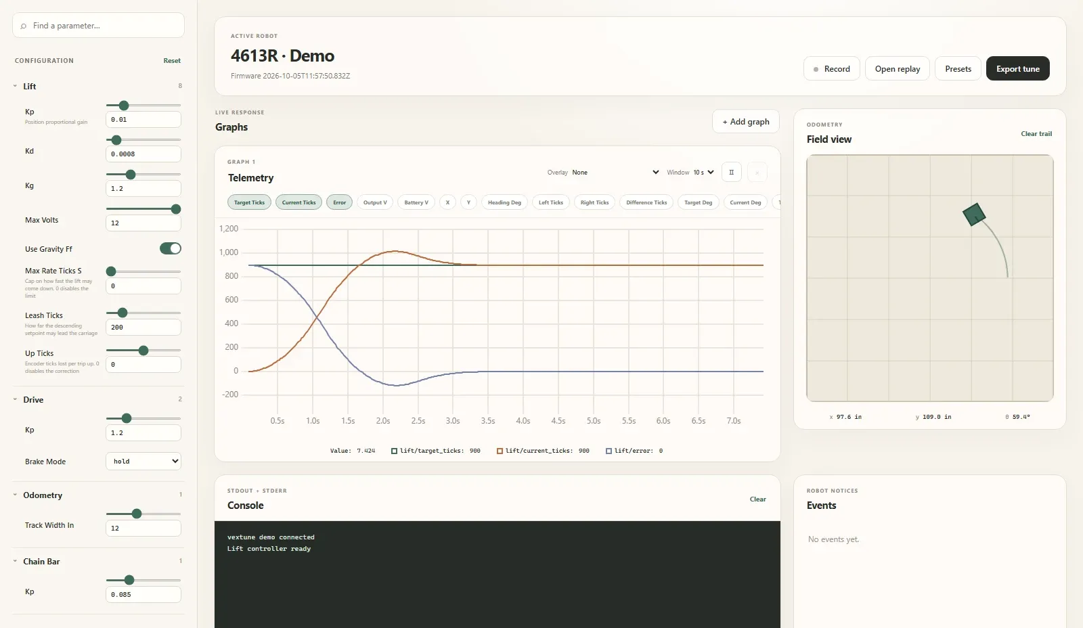Click lift/target_ticks legend swatch
The image size is (1083, 628).
(394, 451)
